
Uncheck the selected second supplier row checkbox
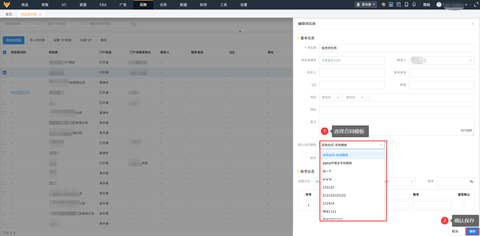[5, 73]
